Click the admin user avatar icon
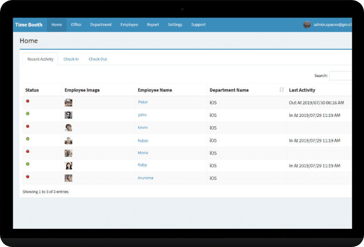364x247 pixels. pos(307,24)
